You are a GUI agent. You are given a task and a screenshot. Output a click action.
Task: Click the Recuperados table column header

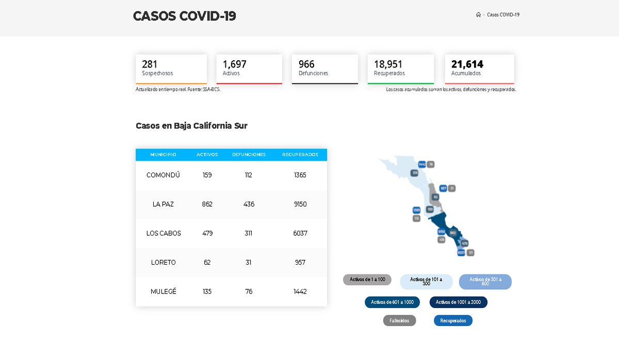click(x=300, y=155)
